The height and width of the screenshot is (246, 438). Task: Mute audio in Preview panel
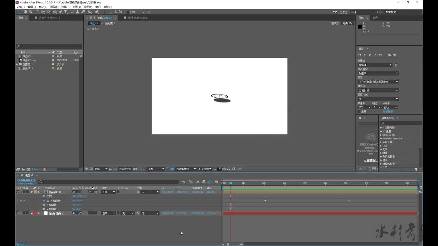[395, 55]
